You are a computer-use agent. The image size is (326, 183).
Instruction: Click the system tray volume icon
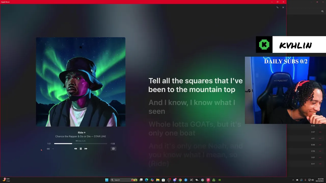[313, 180]
